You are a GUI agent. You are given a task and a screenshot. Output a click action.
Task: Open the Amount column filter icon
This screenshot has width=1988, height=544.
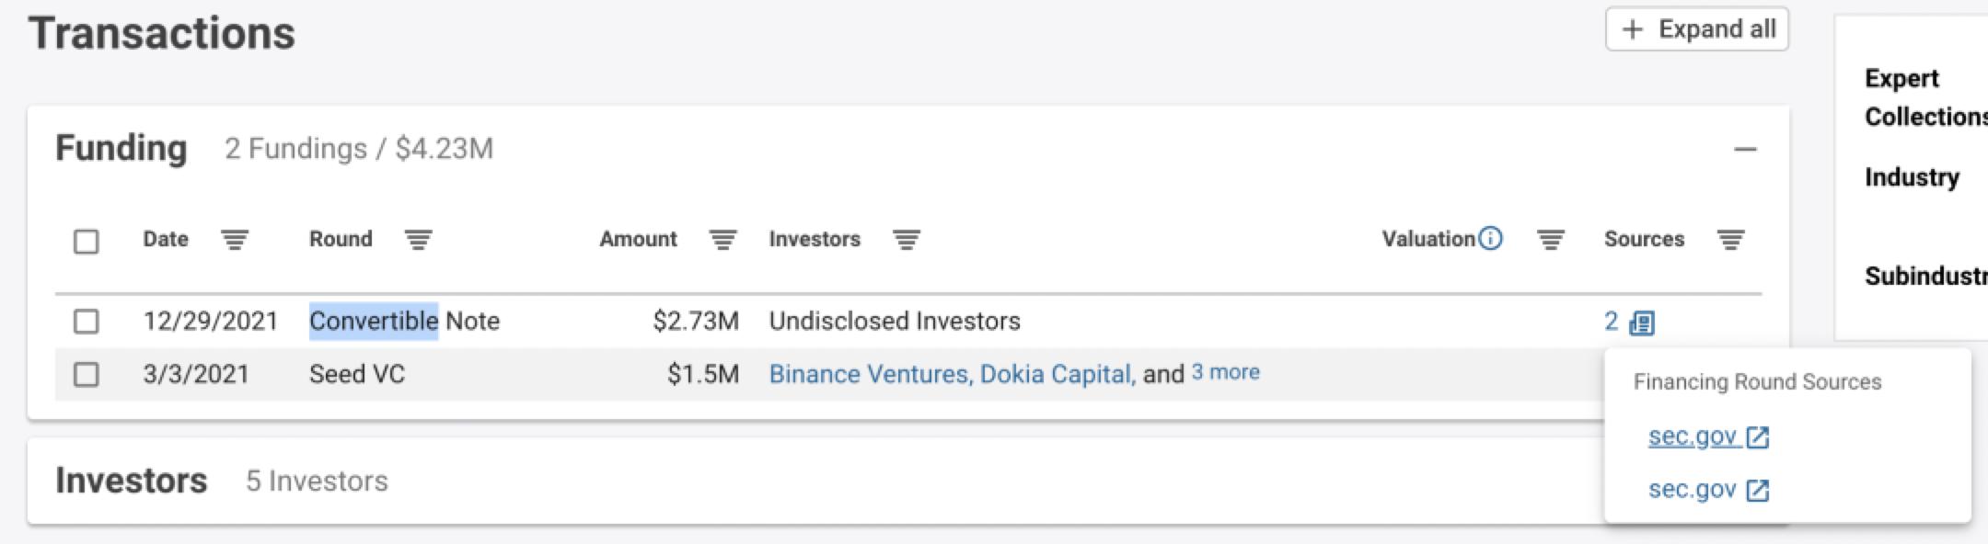pos(722,240)
